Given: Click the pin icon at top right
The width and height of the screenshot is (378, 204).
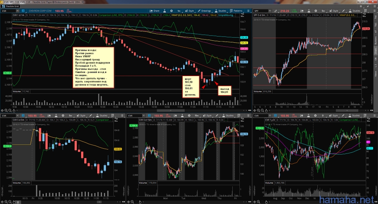Looking at the screenshot, I should coord(368,6).
